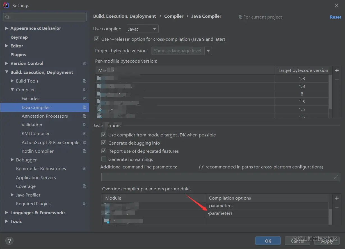Click the OK button
The image size is (345, 249).
point(268,241)
